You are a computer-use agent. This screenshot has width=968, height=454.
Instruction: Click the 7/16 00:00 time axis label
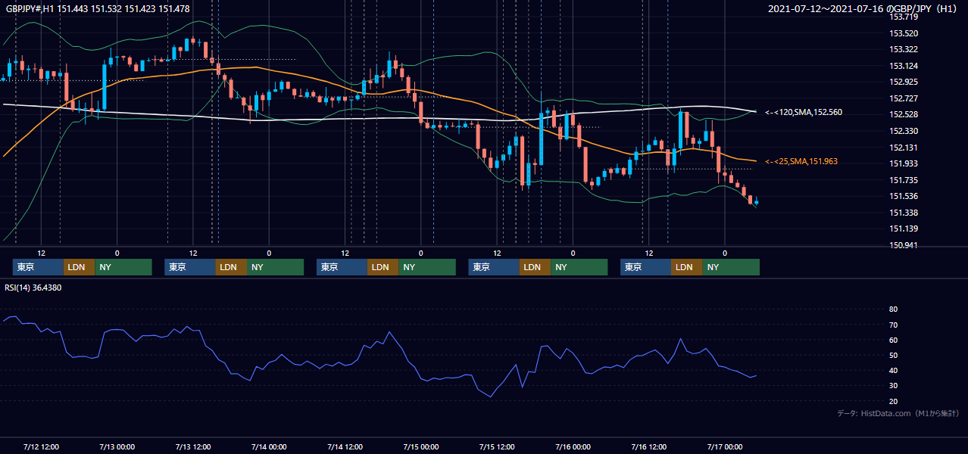click(573, 446)
